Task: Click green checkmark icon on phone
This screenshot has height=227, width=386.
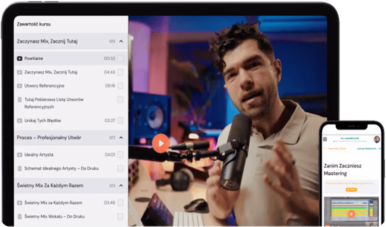Action: (x=379, y=149)
